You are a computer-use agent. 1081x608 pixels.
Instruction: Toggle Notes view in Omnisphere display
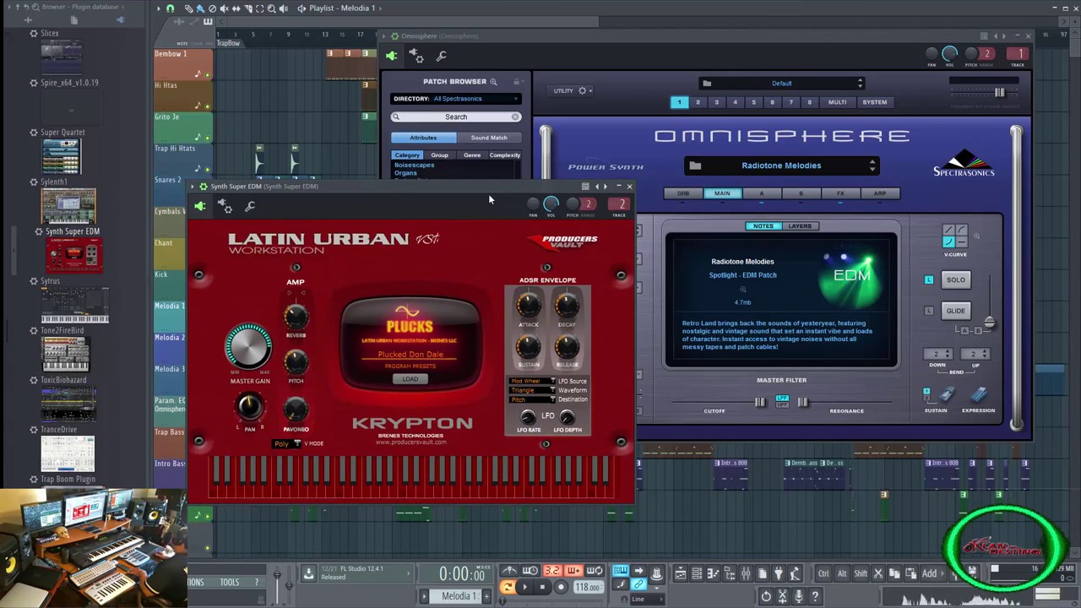click(763, 226)
